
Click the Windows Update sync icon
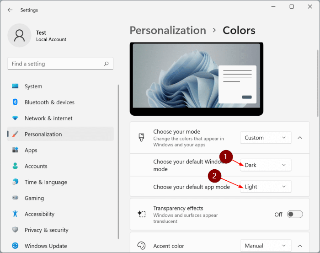point(15,245)
